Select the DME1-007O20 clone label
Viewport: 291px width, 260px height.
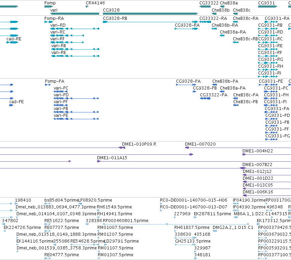(x=200, y=144)
